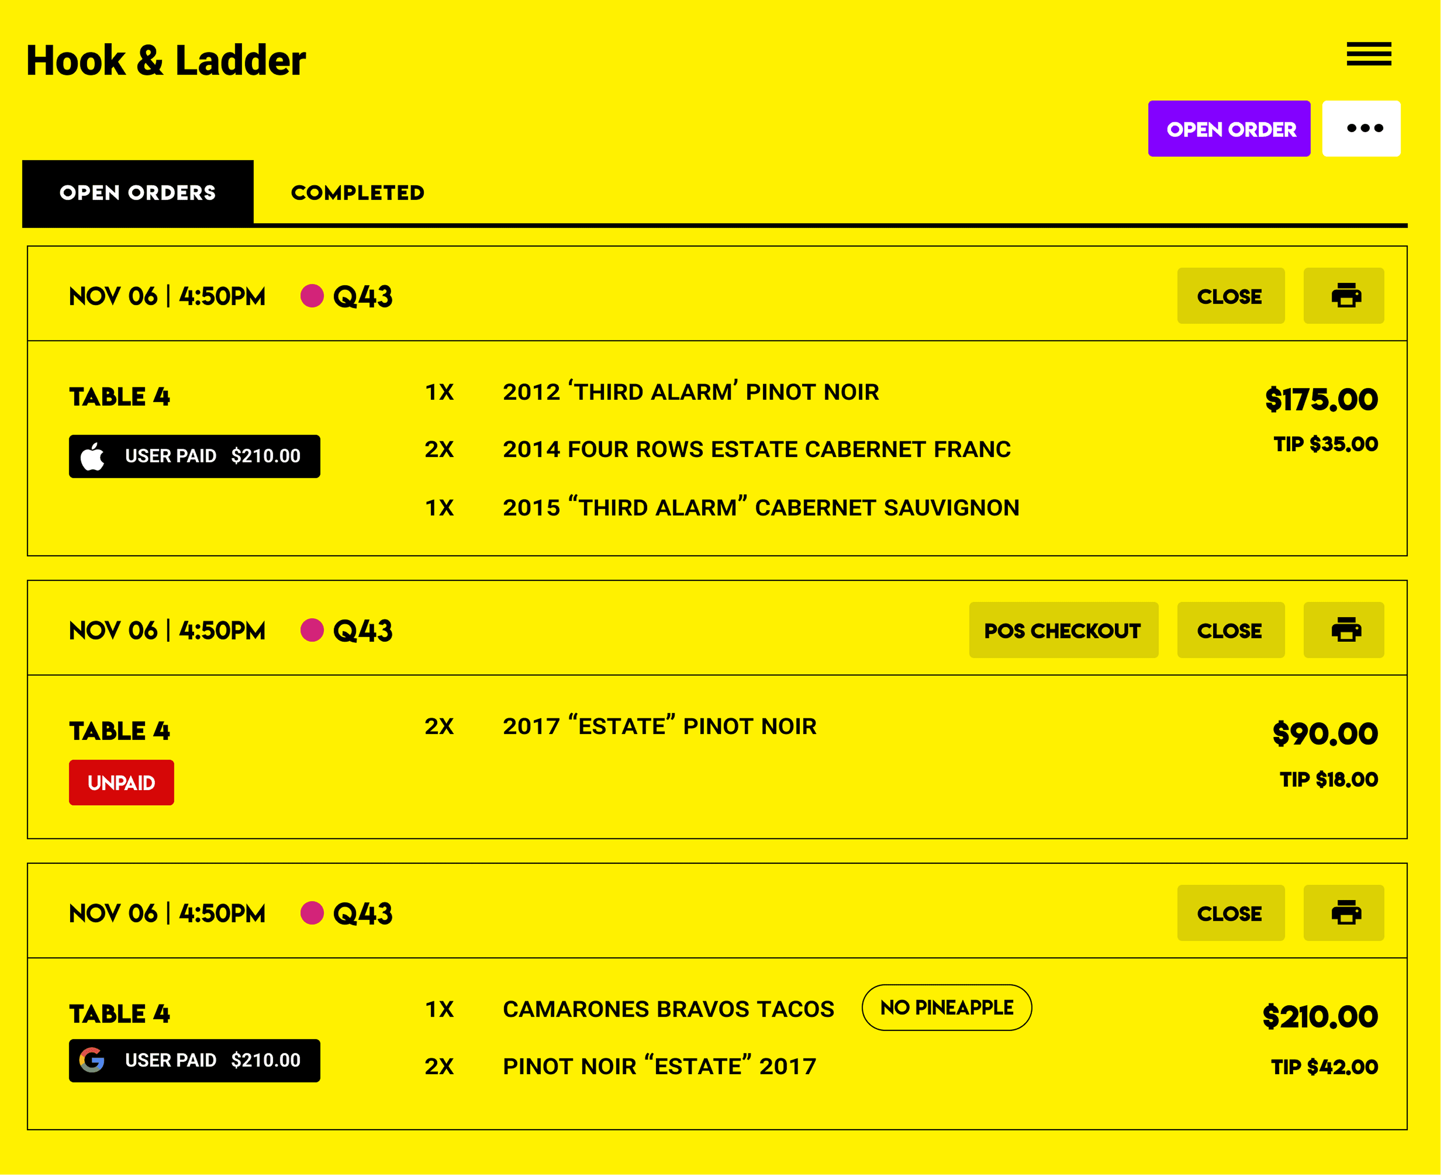Click the Google Pay user paid badge
Screen dimensions: 1441x1175
tap(194, 1061)
